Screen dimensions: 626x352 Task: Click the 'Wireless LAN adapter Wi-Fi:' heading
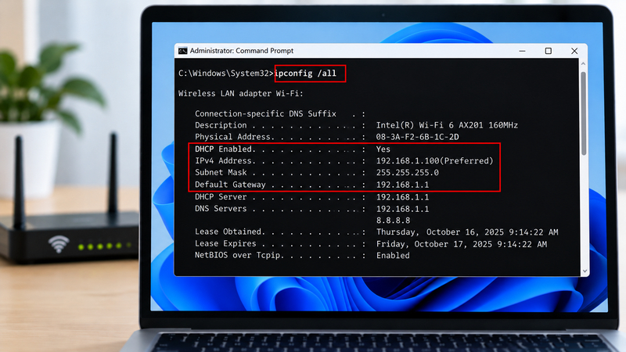coord(241,93)
